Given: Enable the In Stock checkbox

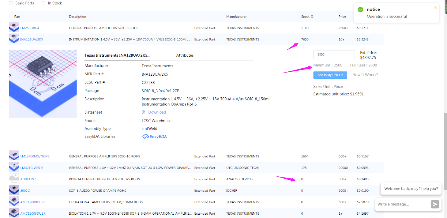Looking at the screenshot, I should (43, 3).
